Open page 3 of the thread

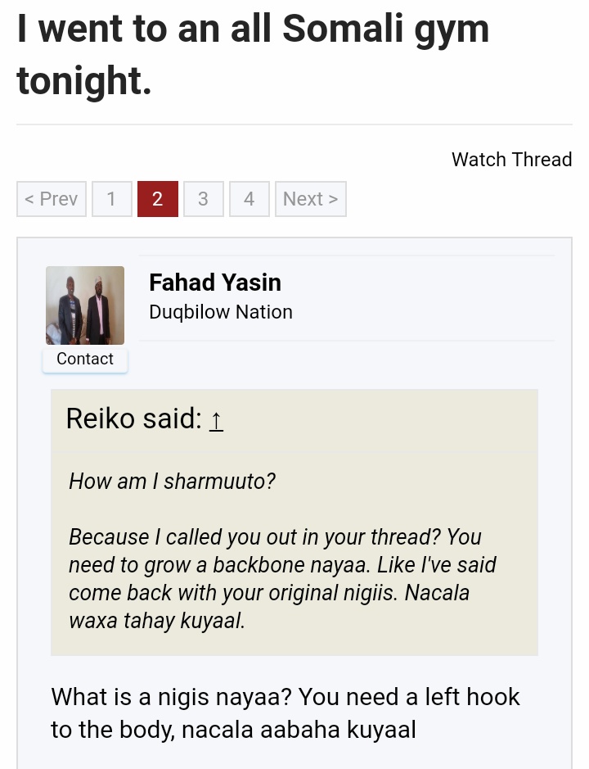(203, 199)
